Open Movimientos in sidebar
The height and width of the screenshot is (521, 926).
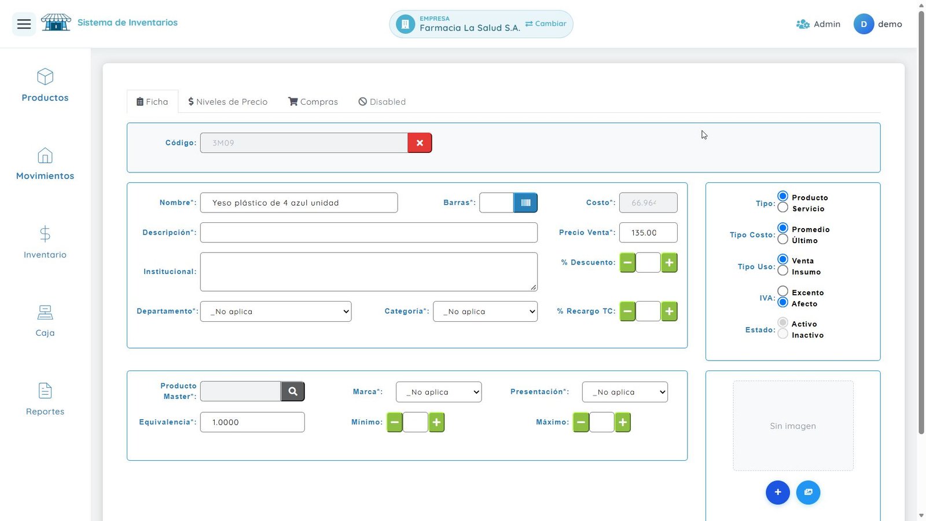(45, 164)
